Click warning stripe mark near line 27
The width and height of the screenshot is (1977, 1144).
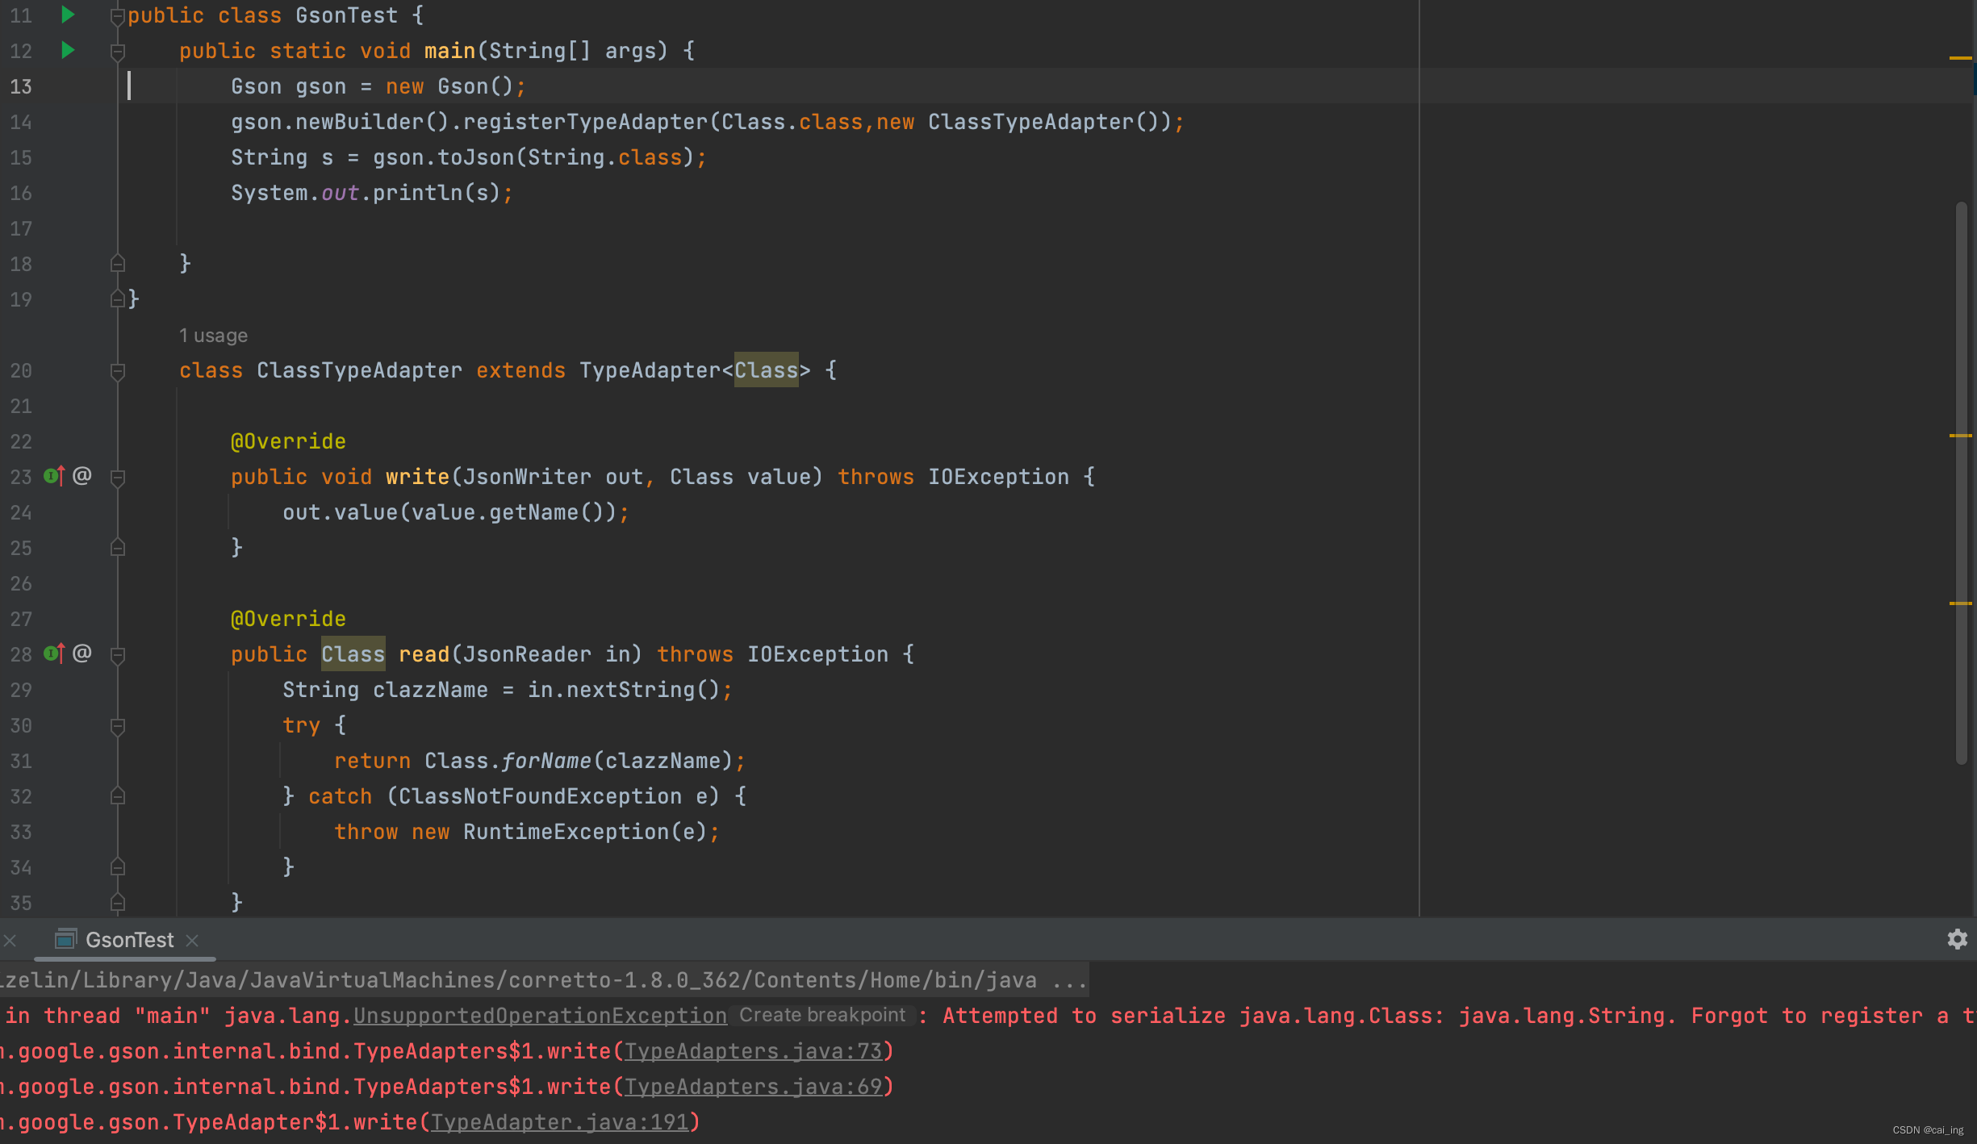point(1960,603)
